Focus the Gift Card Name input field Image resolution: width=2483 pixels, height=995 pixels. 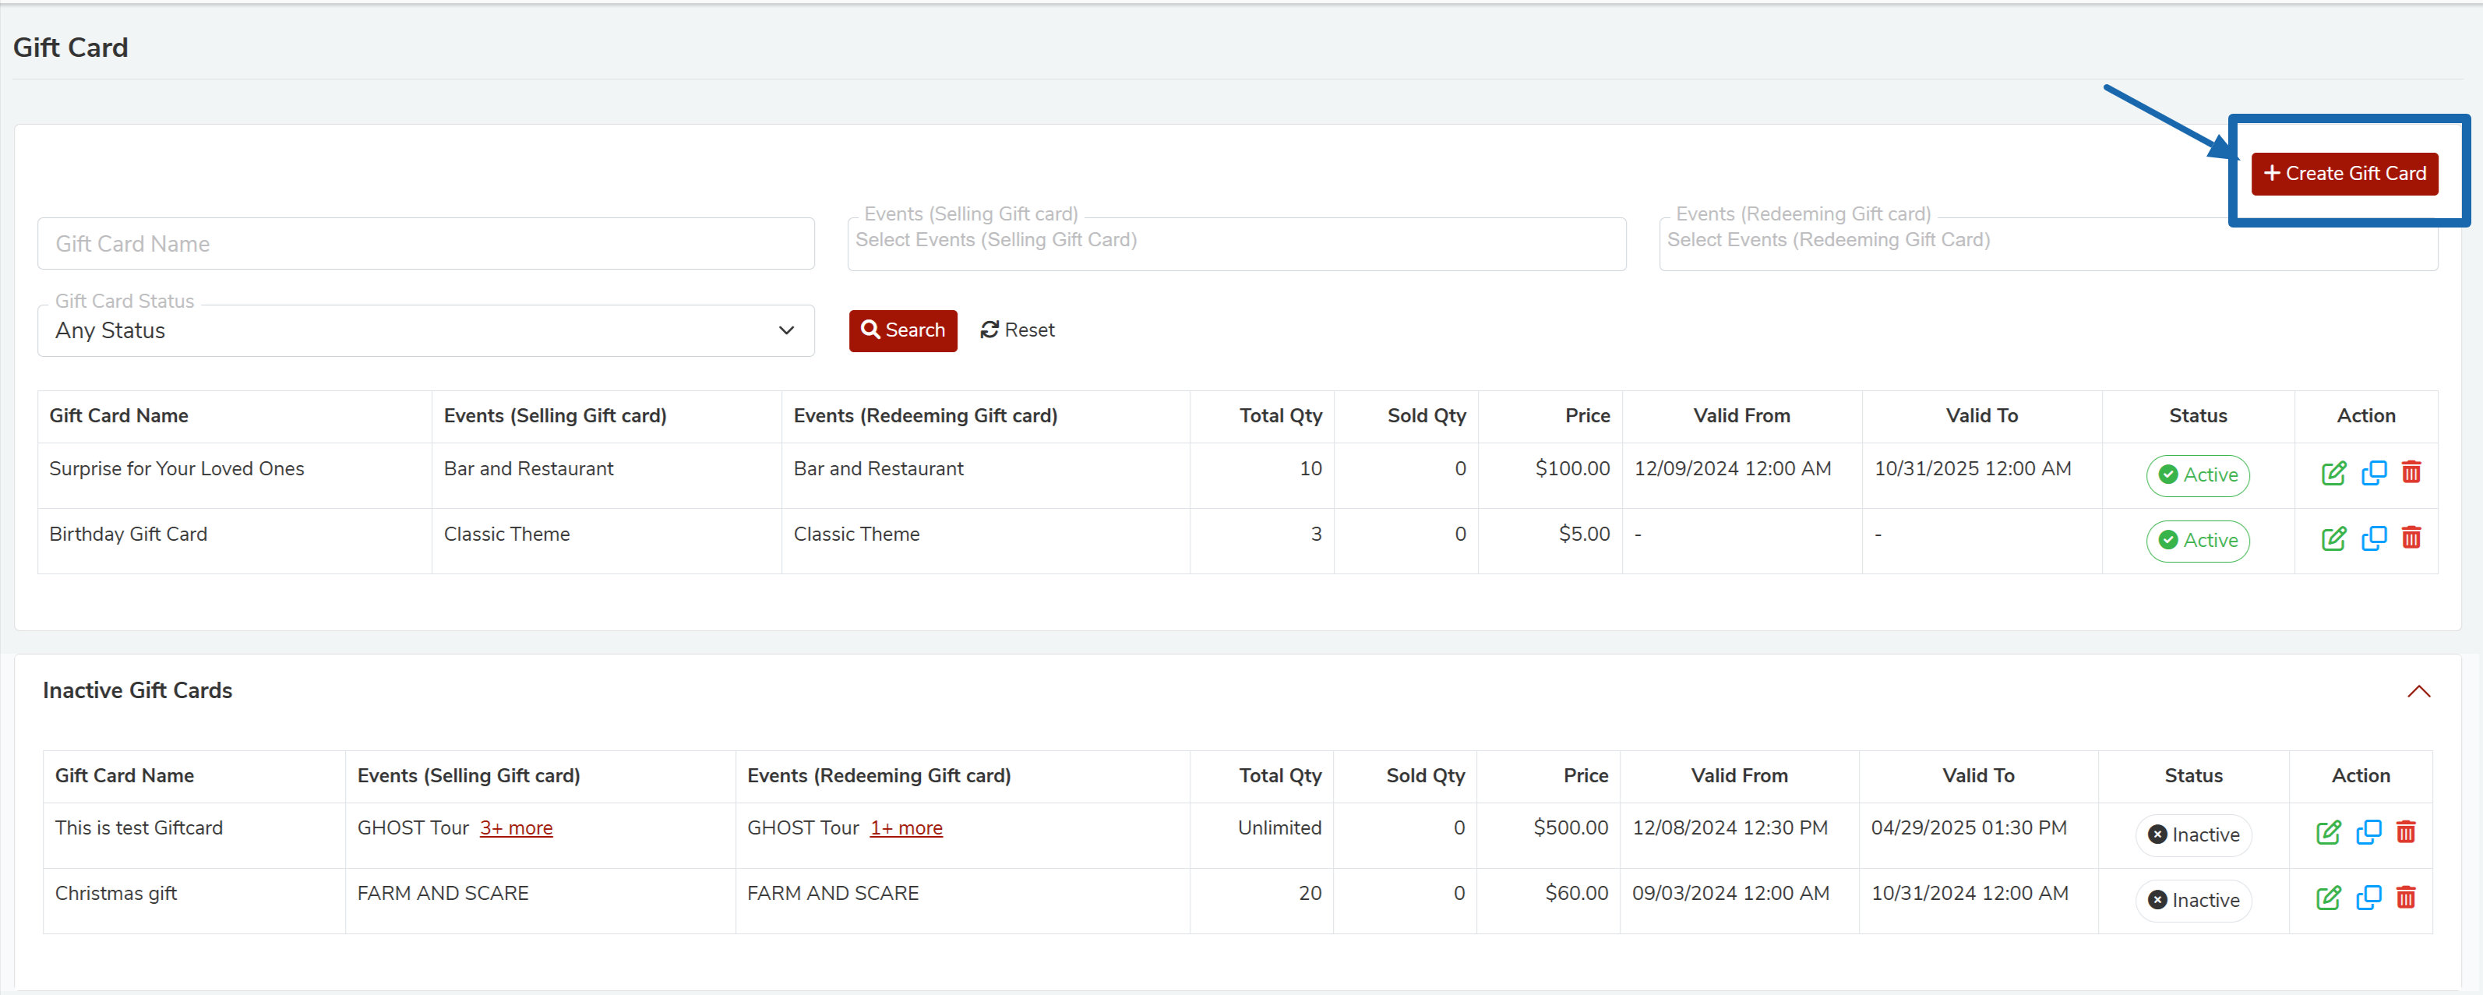coord(425,244)
